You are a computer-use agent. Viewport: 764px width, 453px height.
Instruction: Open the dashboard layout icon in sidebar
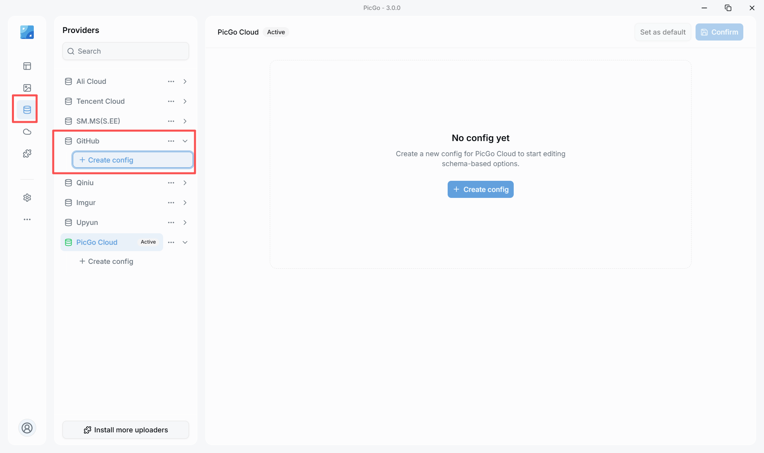click(27, 66)
